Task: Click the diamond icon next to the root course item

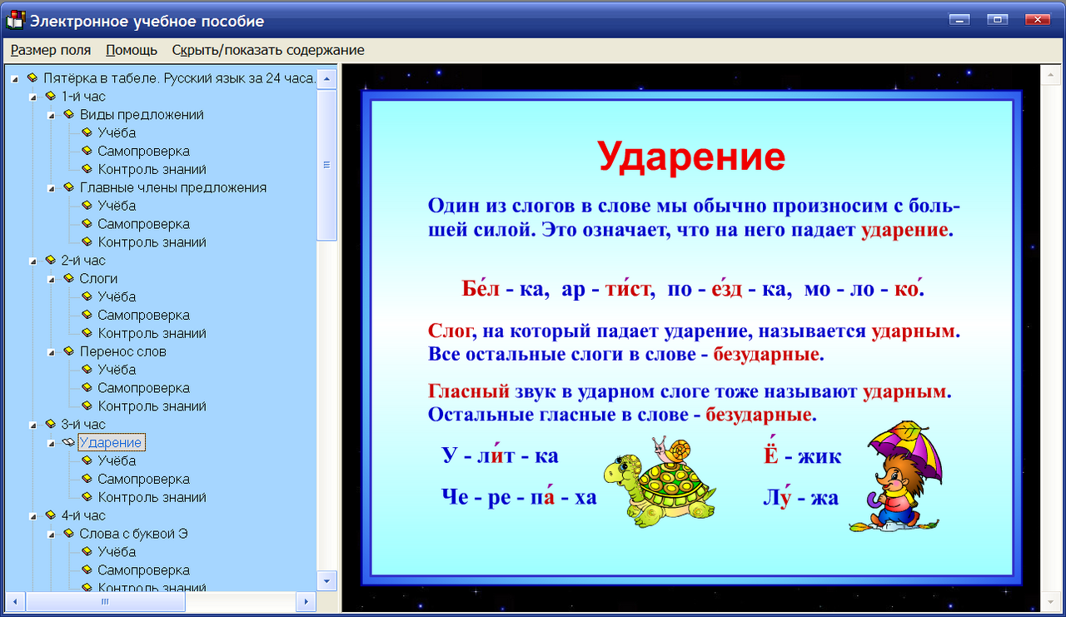Action: [x=32, y=77]
